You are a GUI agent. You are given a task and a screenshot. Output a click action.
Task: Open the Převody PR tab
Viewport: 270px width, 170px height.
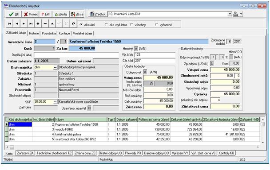(133, 153)
